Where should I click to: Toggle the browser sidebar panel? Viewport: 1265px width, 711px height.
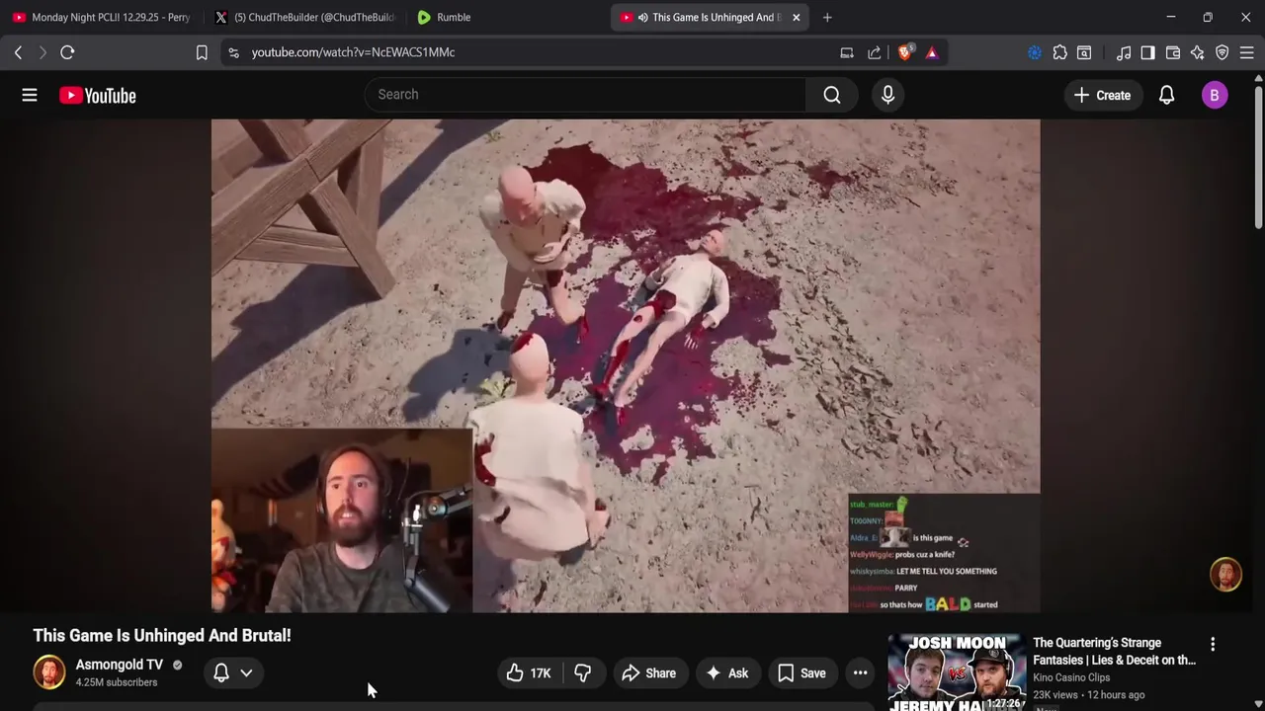tap(1147, 52)
